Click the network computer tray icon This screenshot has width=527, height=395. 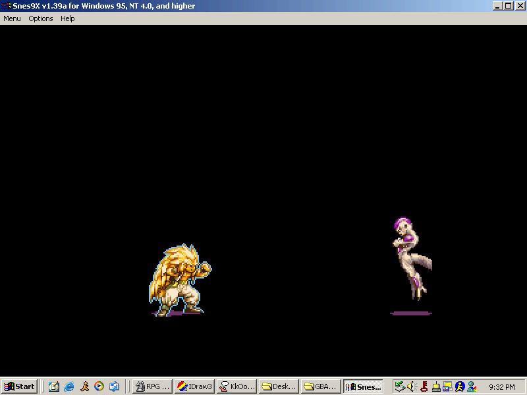436,386
